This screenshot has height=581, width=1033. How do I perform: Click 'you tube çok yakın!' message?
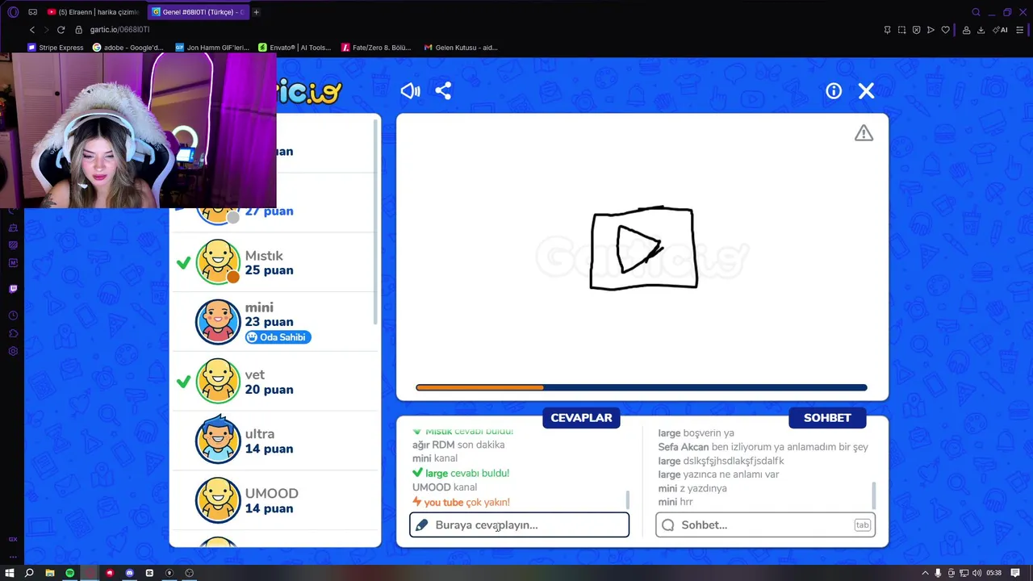point(461,502)
